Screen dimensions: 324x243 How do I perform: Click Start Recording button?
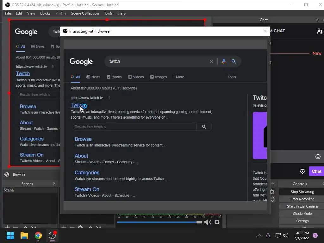(302, 199)
